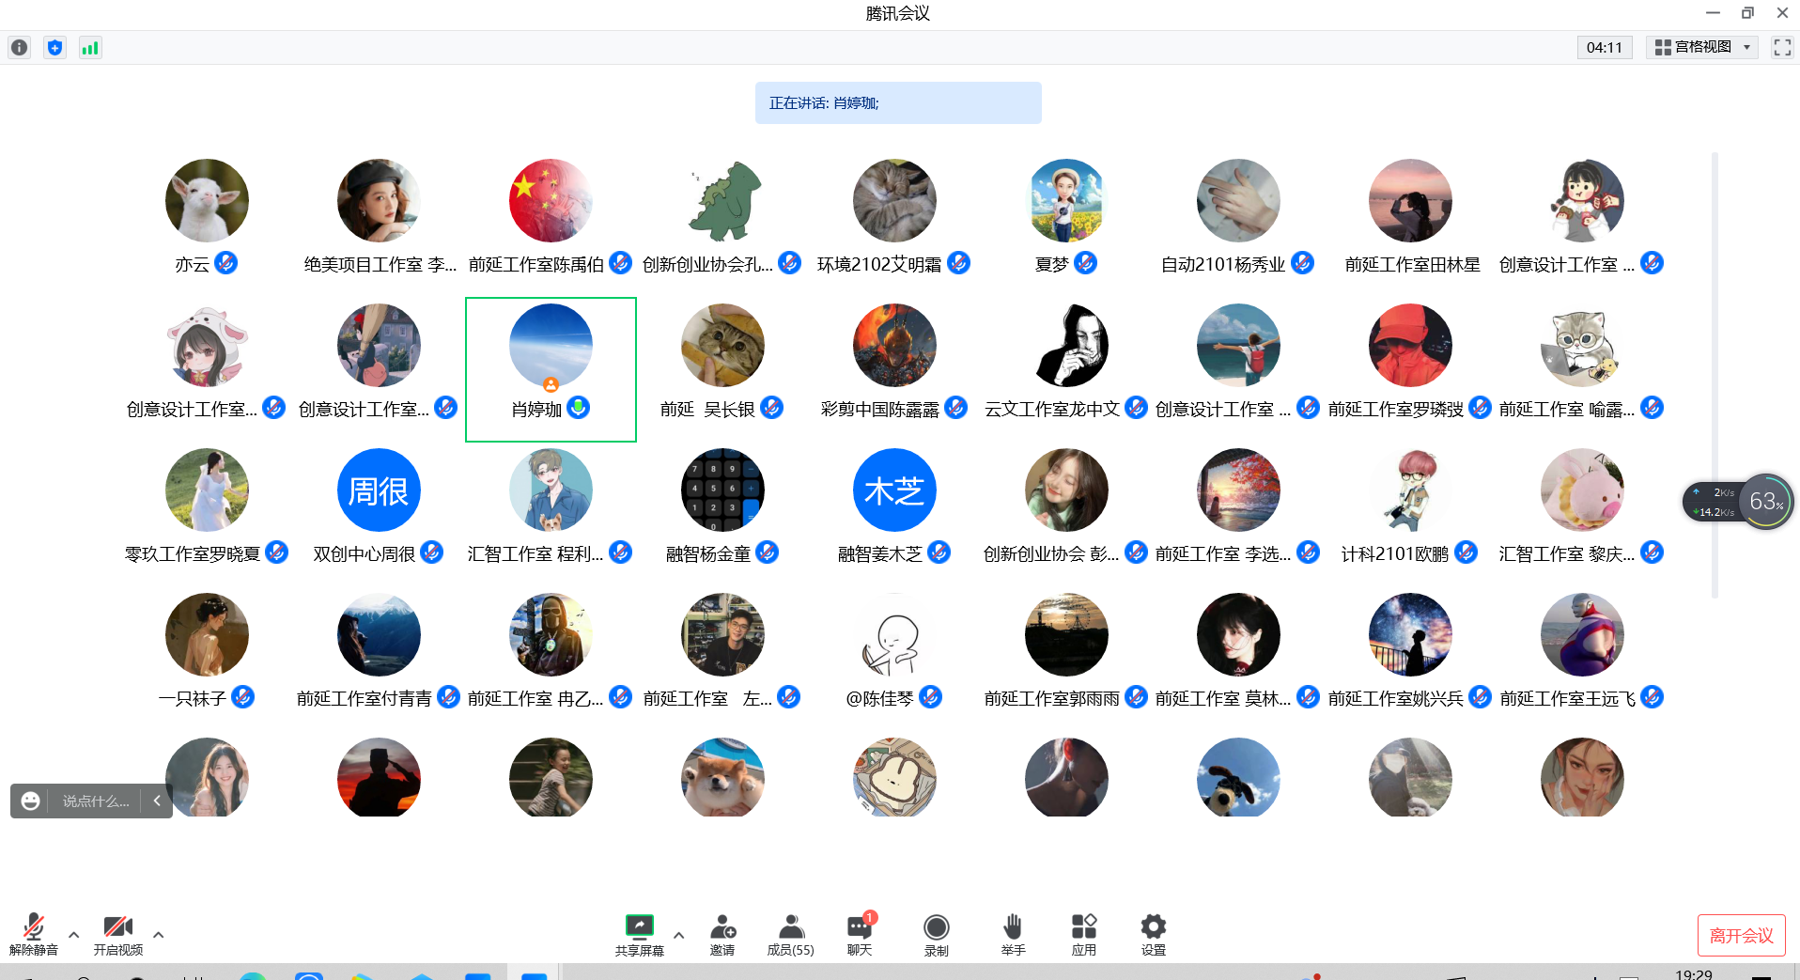Click the 离开会议 leave meeting button
Viewport: 1800px width, 980px height.
(1741, 935)
